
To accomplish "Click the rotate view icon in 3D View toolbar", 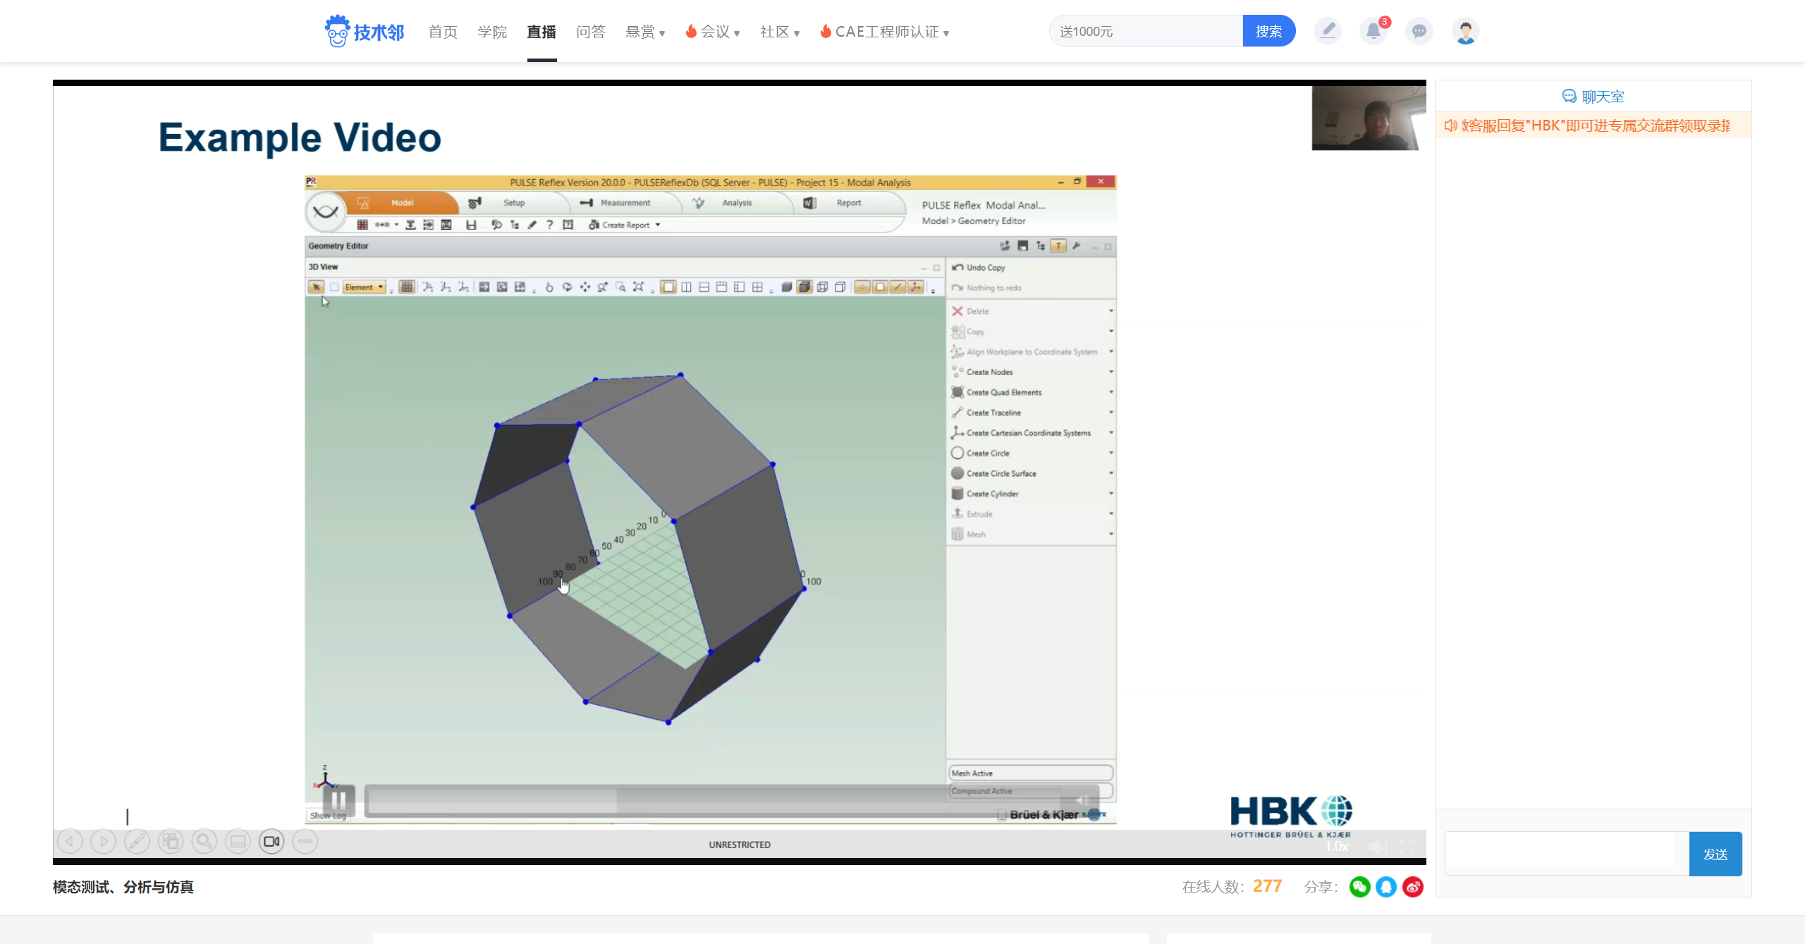I will 567,287.
